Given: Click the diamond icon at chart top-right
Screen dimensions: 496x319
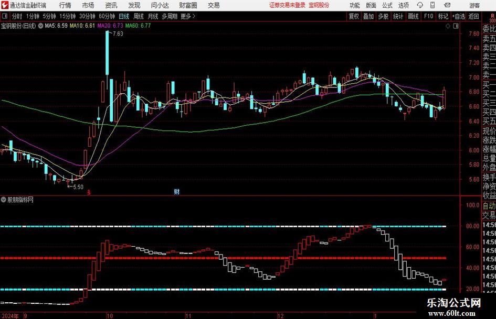Looking at the screenshot, I should pyautogui.click(x=448, y=26).
